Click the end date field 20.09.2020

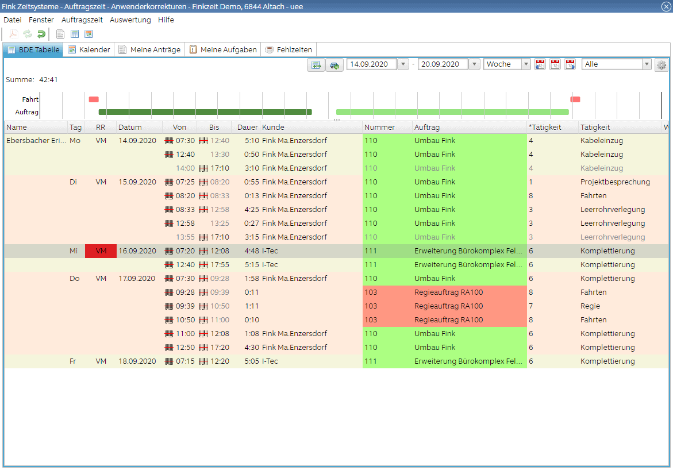(x=443, y=64)
